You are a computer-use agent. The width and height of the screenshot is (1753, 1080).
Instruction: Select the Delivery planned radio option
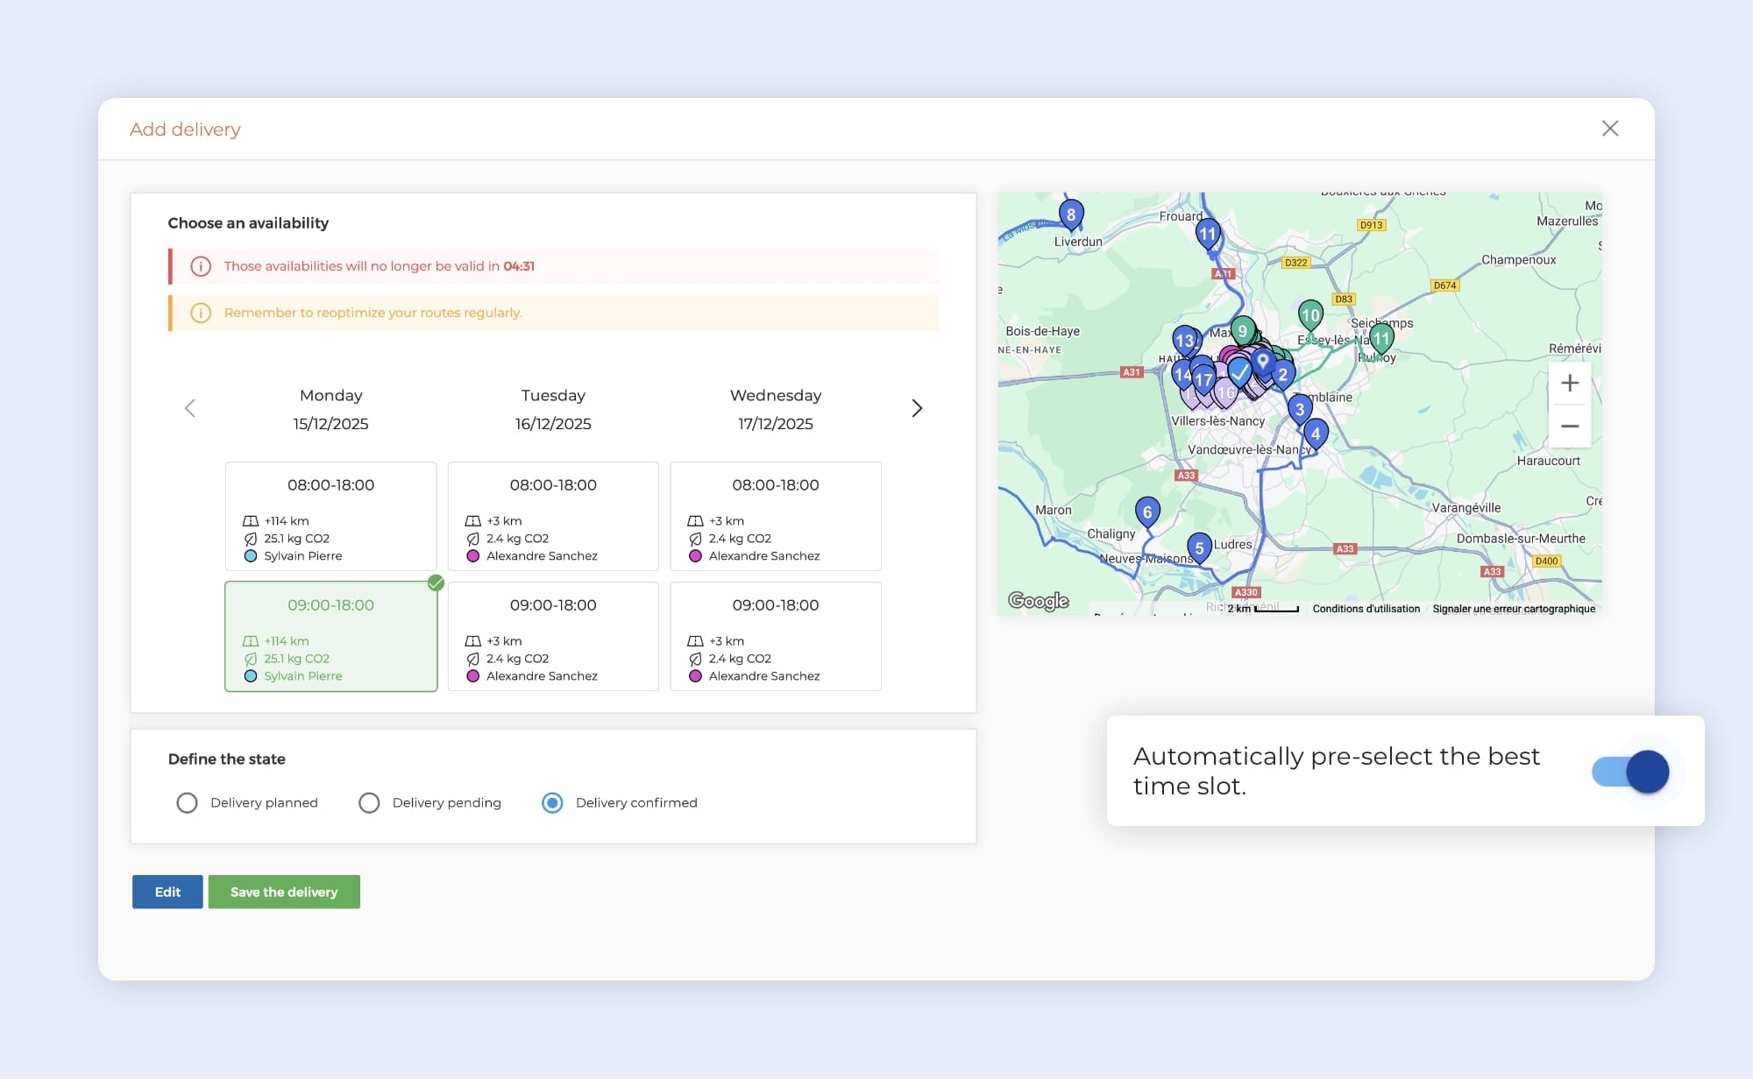click(x=187, y=802)
